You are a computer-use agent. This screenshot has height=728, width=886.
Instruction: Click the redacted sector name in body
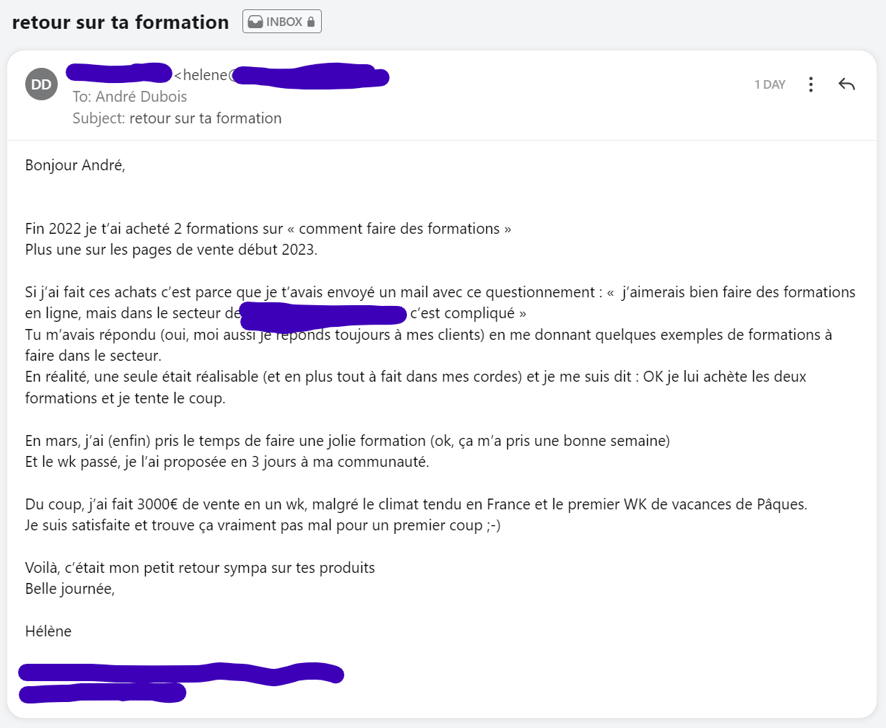click(x=323, y=315)
